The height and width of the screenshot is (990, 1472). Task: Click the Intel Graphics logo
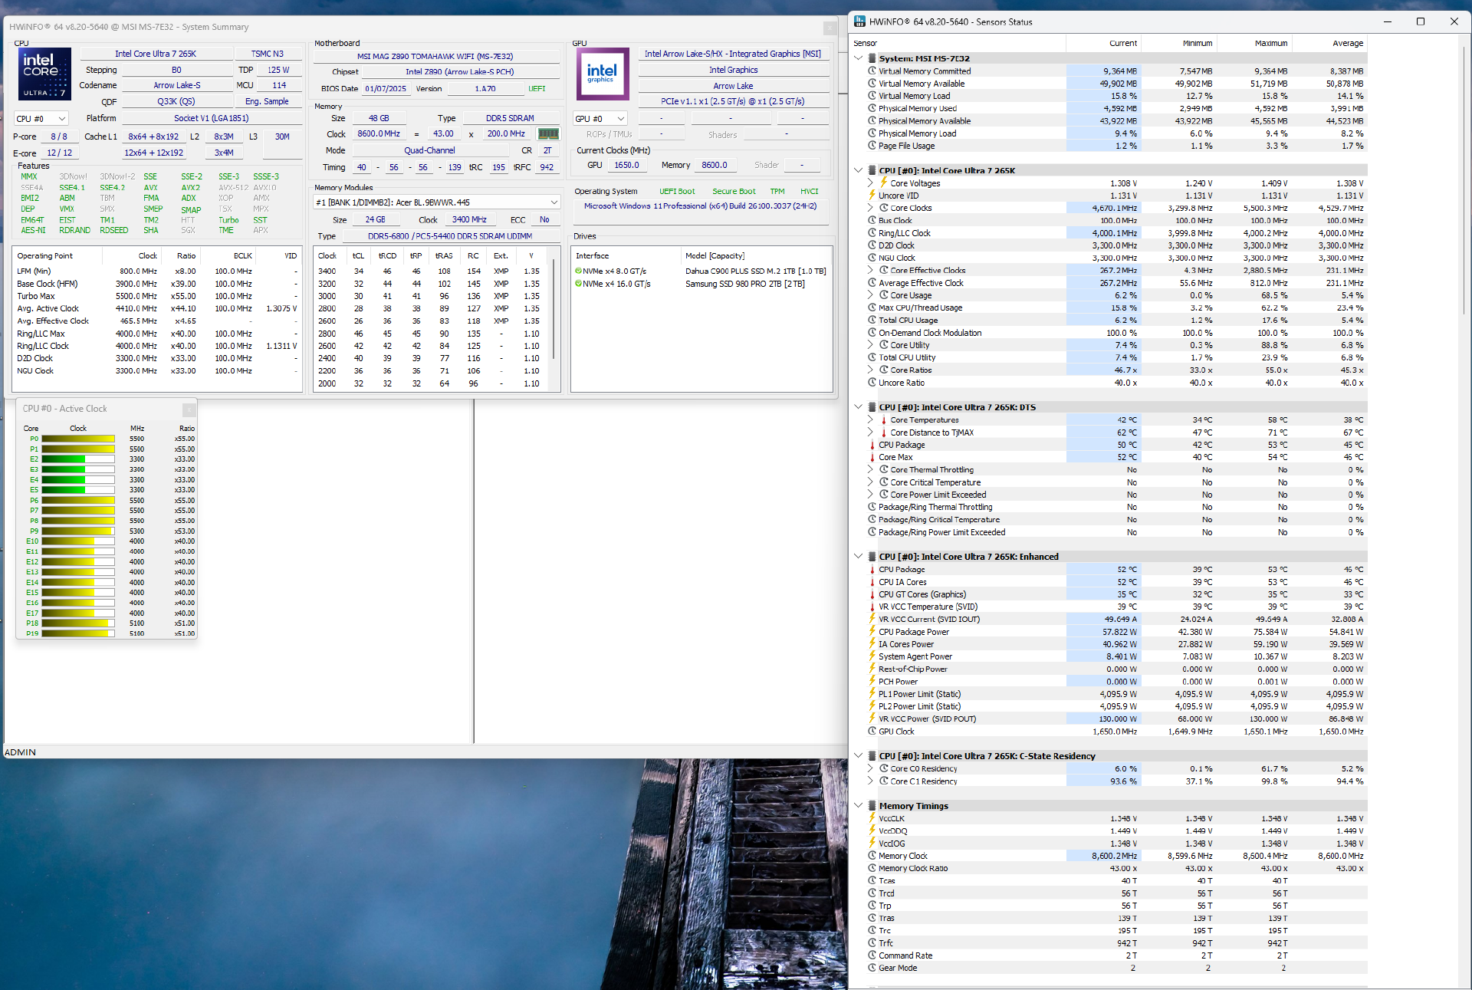[x=602, y=74]
